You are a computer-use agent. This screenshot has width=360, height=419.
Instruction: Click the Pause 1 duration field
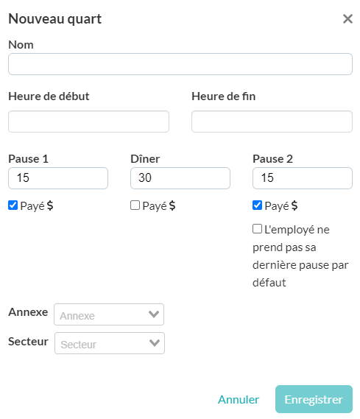coord(58,178)
